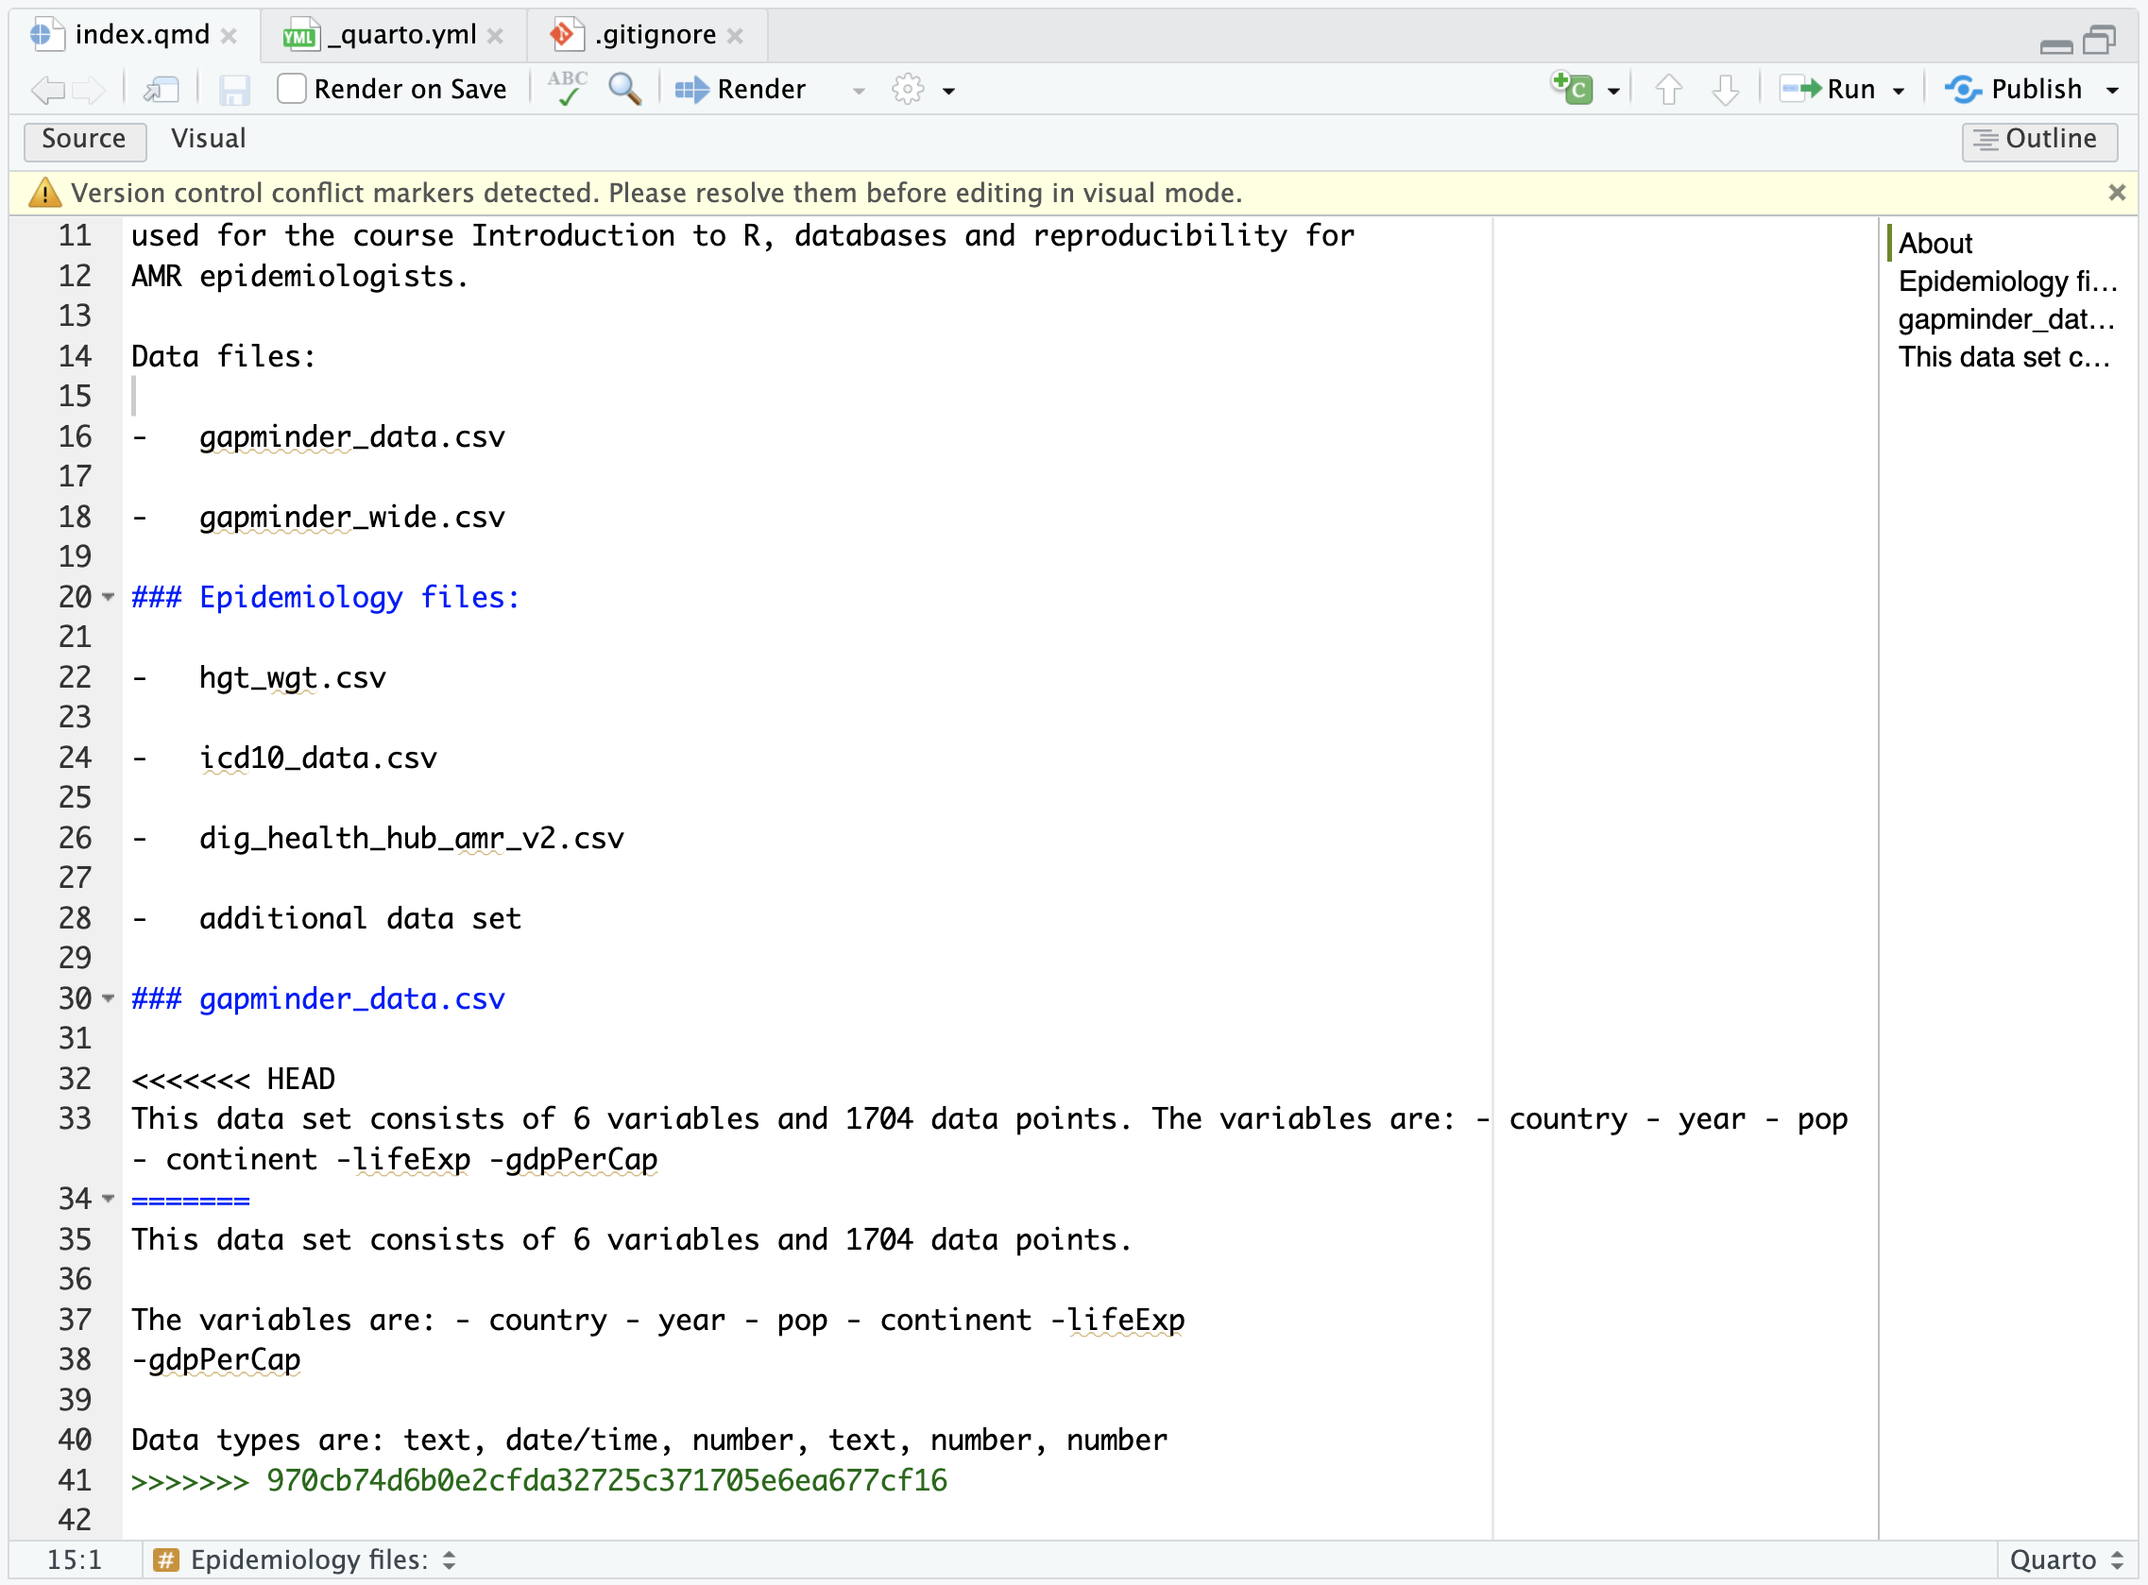The width and height of the screenshot is (2148, 1585).
Task: Open the Render options dropdown arrow
Action: click(x=859, y=91)
